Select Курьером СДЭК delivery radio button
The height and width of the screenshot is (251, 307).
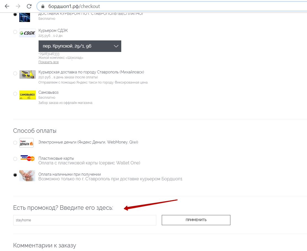coord(15,32)
